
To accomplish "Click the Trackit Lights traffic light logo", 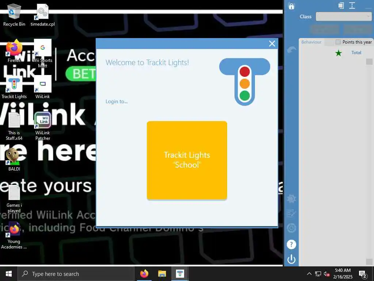I will pos(244,82).
